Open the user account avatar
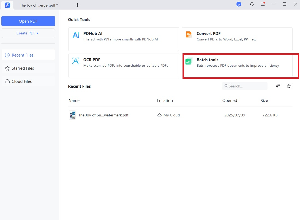 click(x=239, y=4)
